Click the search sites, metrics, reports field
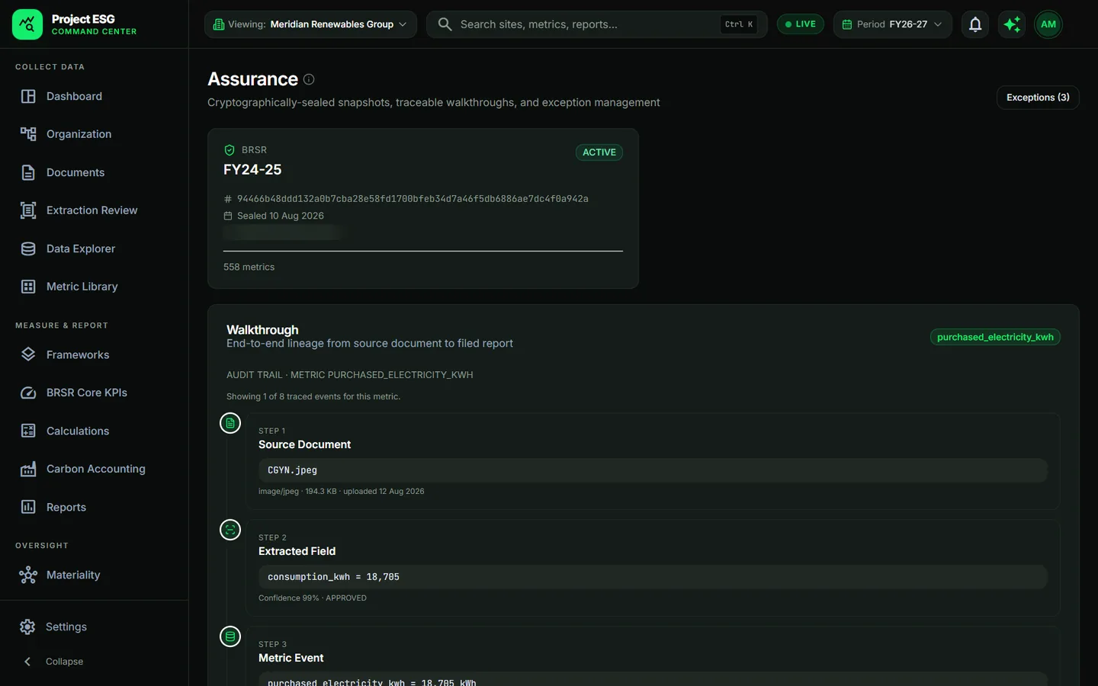Image resolution: width=1098 pixels, height=686 pixels. [x=597, y=24]
